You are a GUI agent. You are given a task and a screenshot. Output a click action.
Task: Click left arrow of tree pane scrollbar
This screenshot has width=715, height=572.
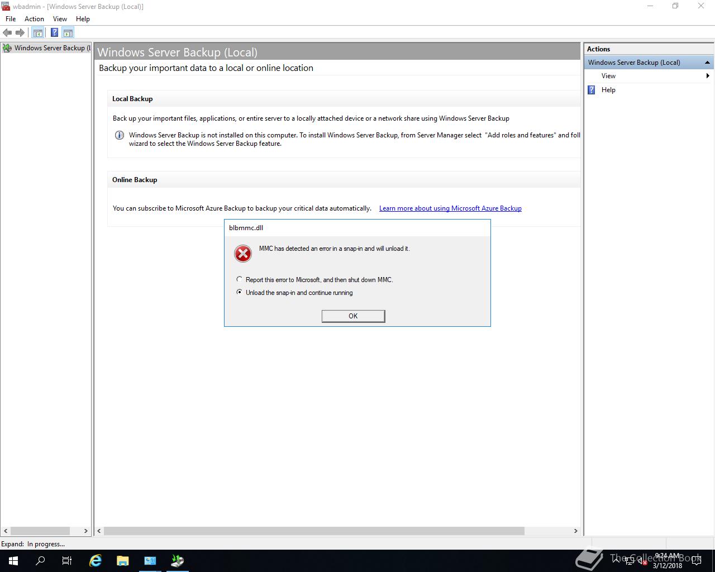tap(6, 531)
